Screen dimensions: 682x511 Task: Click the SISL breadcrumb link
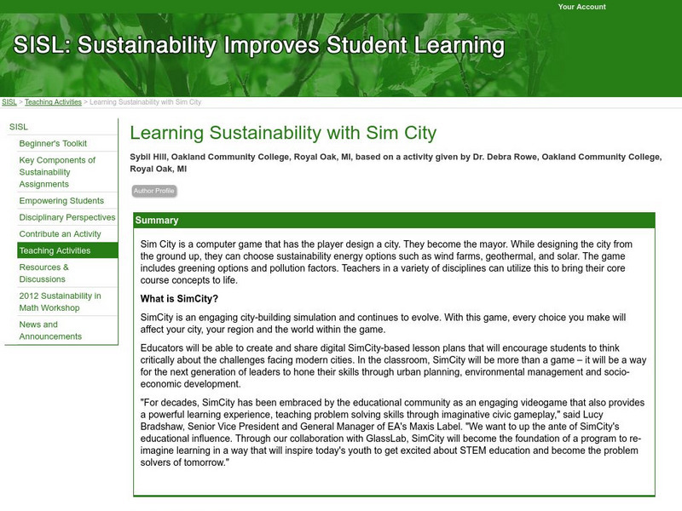tap(9, 101)
